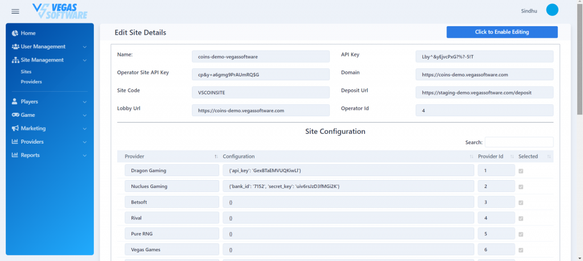This screenshot has height=261, width=583.
Task: Go to Home in sidebar
Action: 28,33
